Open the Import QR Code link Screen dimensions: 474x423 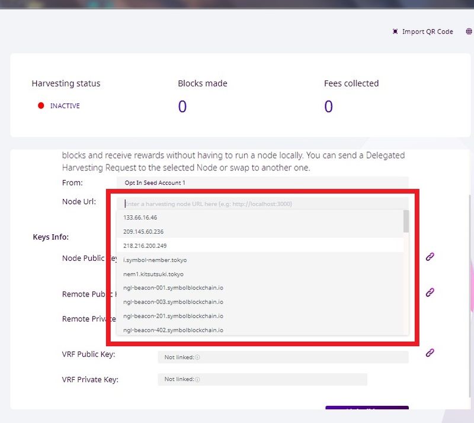[x=427, y=31]
